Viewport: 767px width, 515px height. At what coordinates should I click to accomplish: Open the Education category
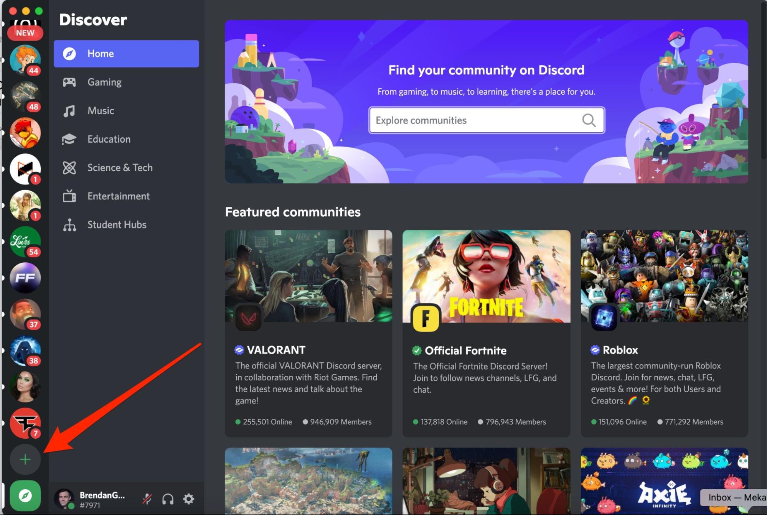[x=109, y=139]
